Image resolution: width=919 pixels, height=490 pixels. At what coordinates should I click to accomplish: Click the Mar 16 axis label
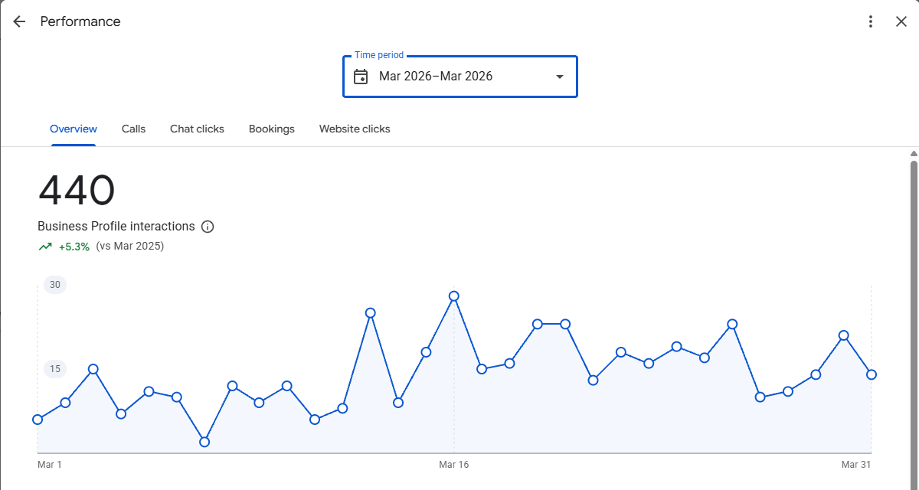(x=454, y=465)
